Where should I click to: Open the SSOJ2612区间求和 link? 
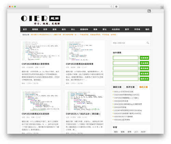tap(122, 120)
